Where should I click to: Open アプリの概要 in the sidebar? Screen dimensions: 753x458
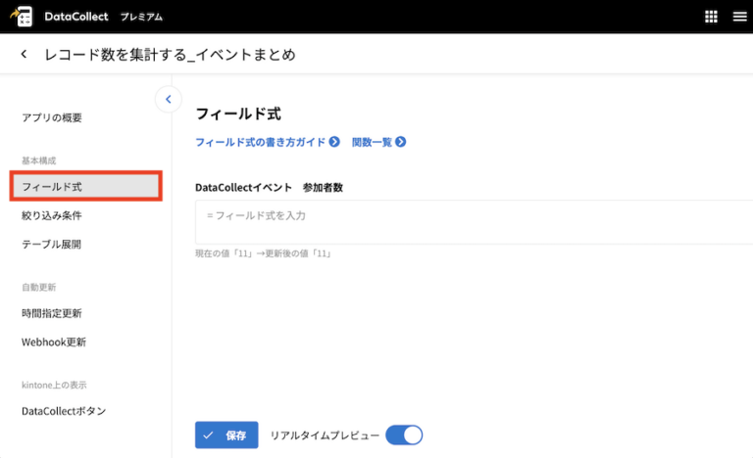tap(52, 117)
